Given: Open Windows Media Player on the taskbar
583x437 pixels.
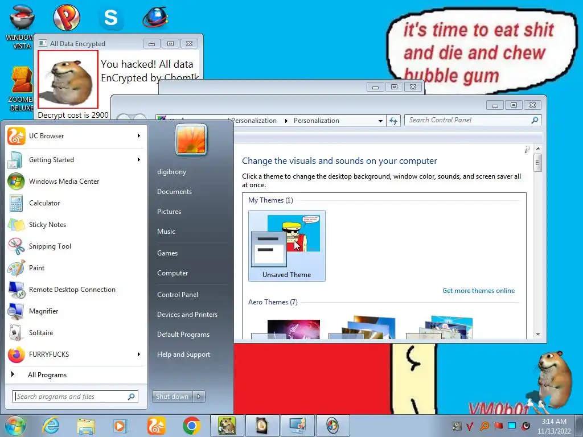Looking at the screenshot, I should tap(121, 426).
